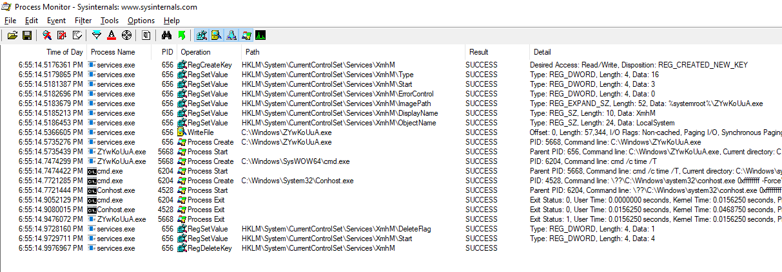Select the Include Process From Window target
Screen dimensions: 782x272
(126, 35)
